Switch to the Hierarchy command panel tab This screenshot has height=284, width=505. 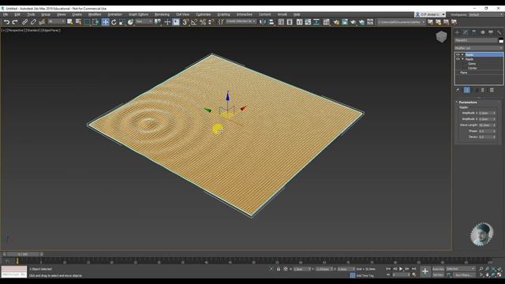(x=473, y=32)
